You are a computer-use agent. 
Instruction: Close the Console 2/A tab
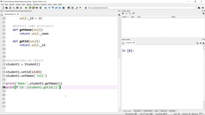coord(134,42)
